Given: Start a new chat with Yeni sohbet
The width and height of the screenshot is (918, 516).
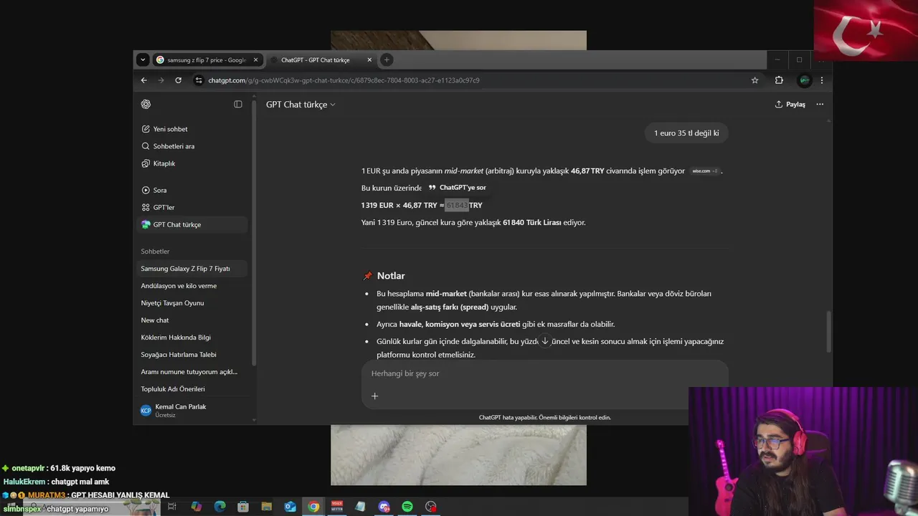Looking at the screenshot, I should (192, 129).
